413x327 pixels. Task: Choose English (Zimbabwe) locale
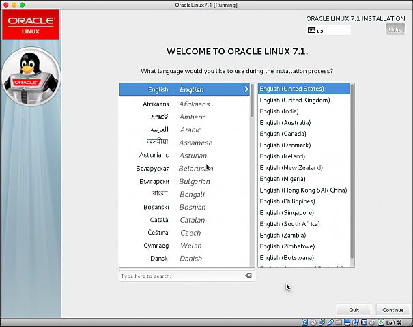(x=304, y=246)
